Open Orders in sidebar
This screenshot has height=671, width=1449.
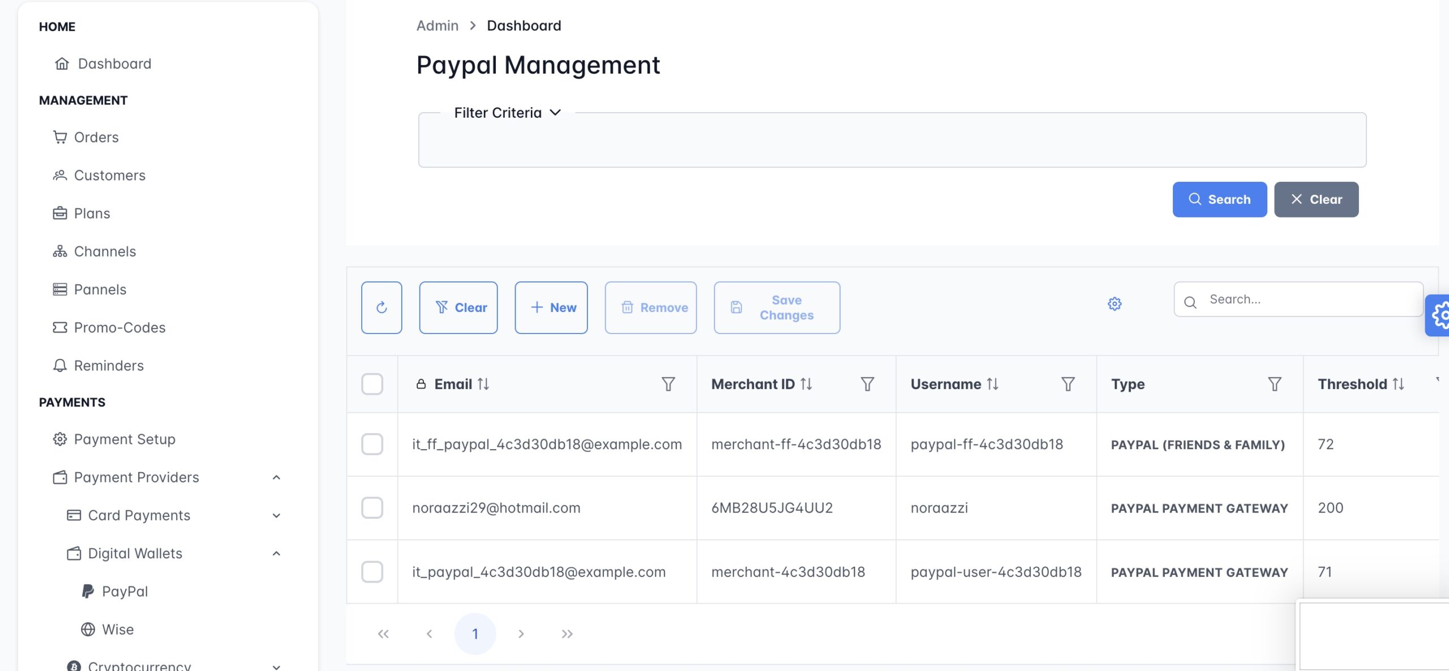point(85,137)
